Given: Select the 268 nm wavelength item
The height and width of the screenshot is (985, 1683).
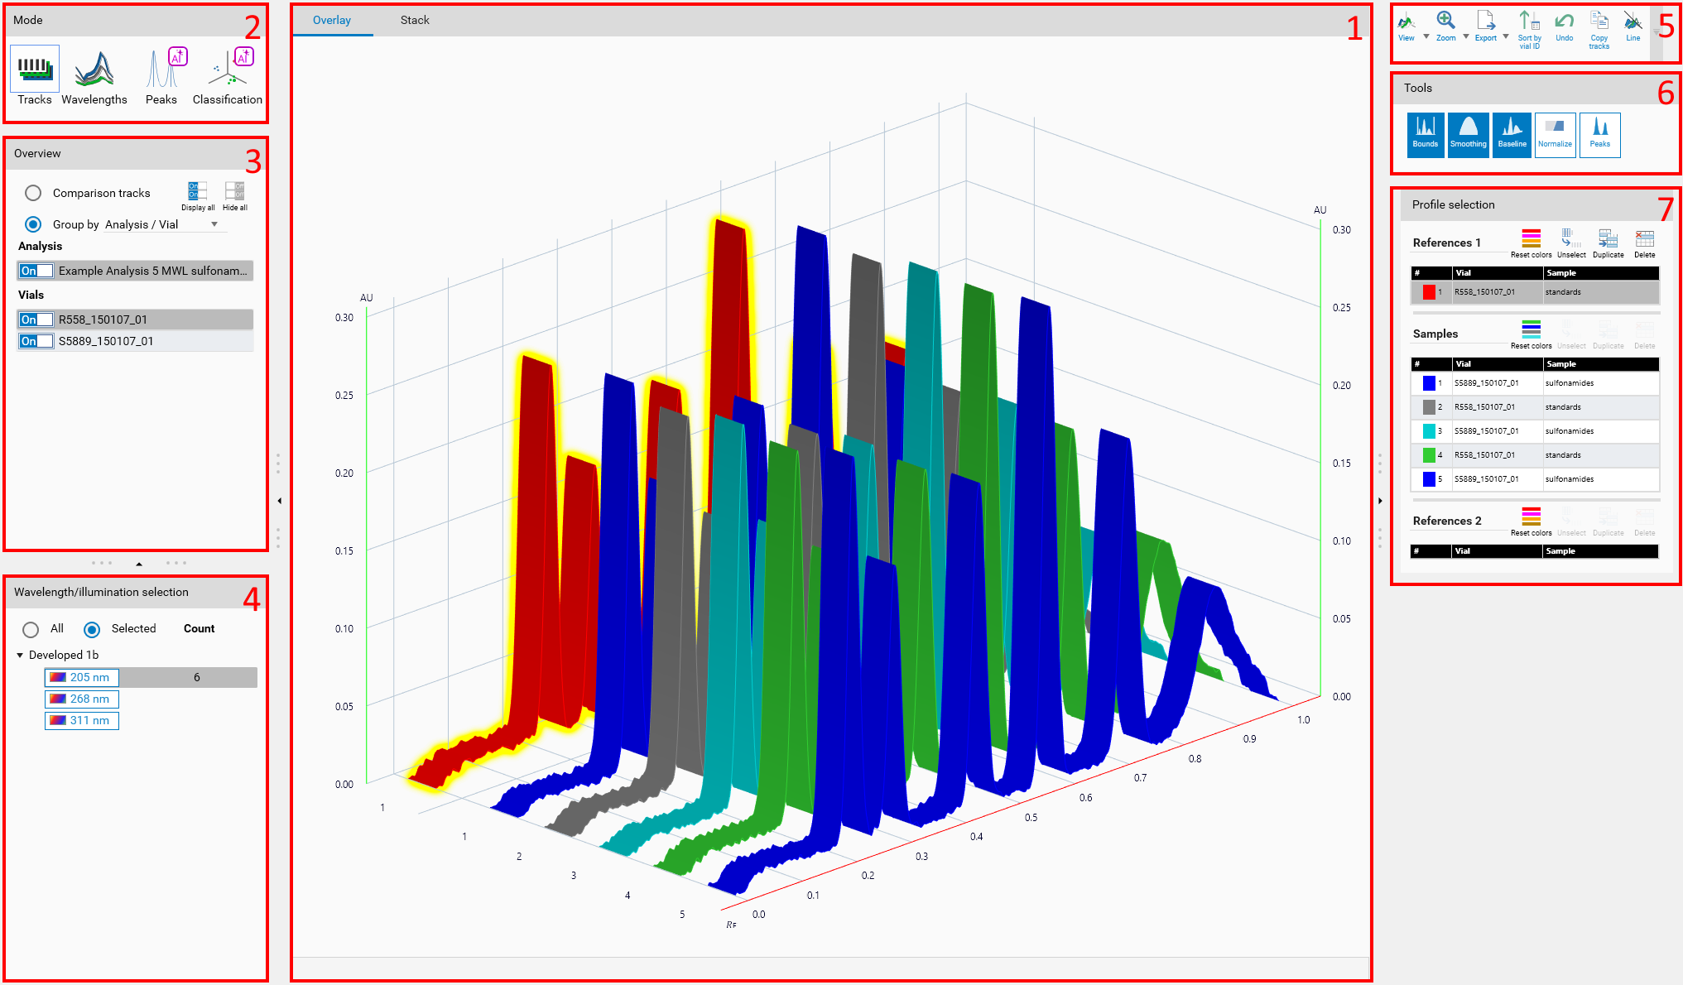Looking at the screenshot, I should click(x=82, y=699).
